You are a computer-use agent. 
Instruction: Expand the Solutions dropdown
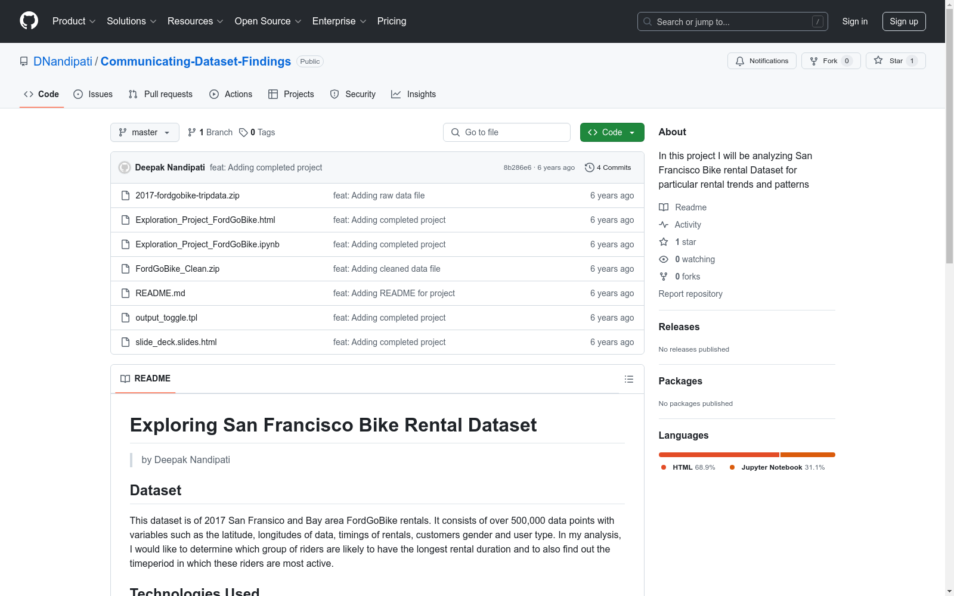click(132, 21)
